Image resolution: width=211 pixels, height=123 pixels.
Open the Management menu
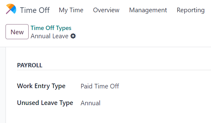click(x=148, y=10)
